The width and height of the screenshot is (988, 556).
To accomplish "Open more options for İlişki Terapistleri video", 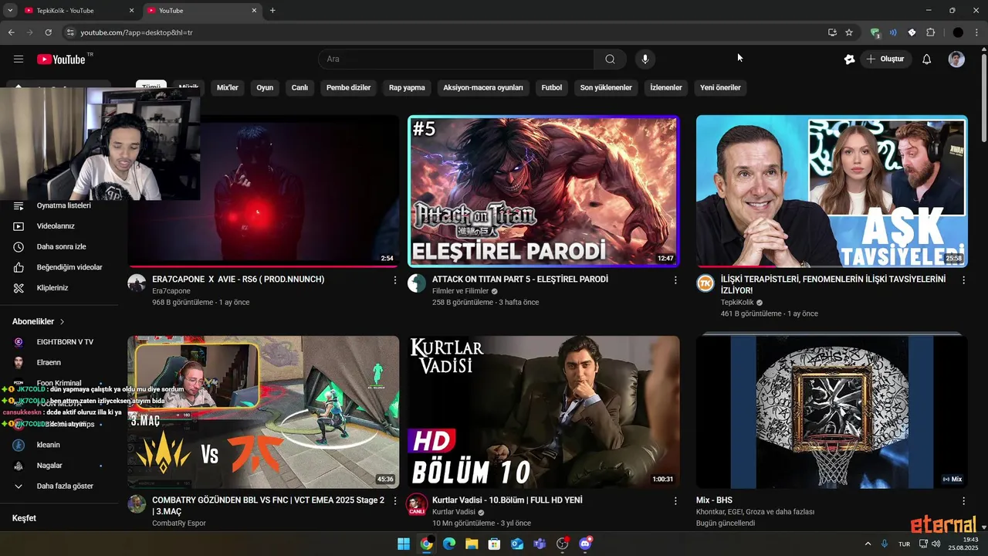I will click(x=963, y=280).
